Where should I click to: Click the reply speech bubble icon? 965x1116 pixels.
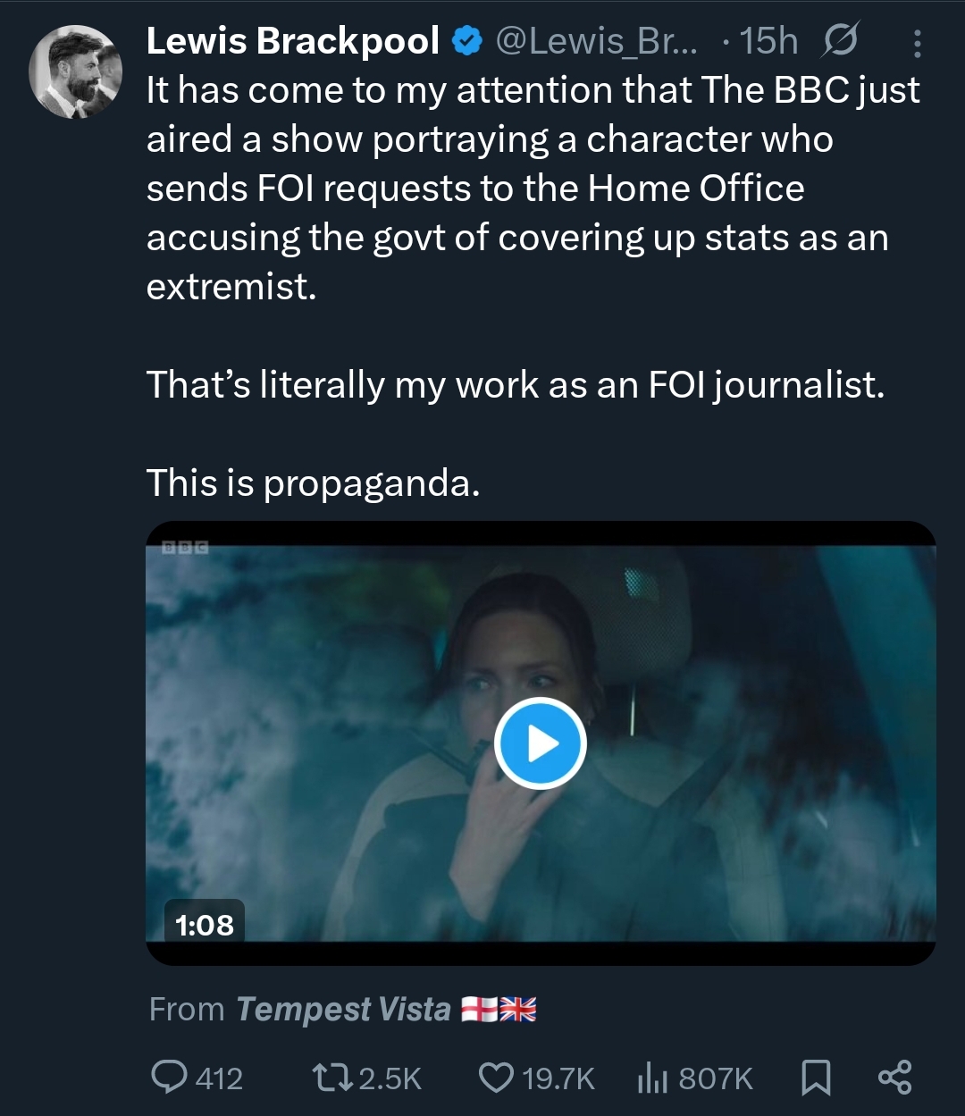pyautogui.click(x=169, y=1077)
